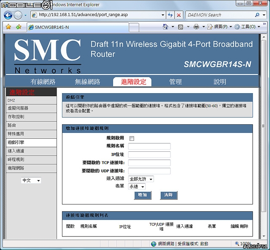Open the 管理 navigation tab
This screenshot has width=270, height=250.
pyautogui.click(x=175, y=82)
